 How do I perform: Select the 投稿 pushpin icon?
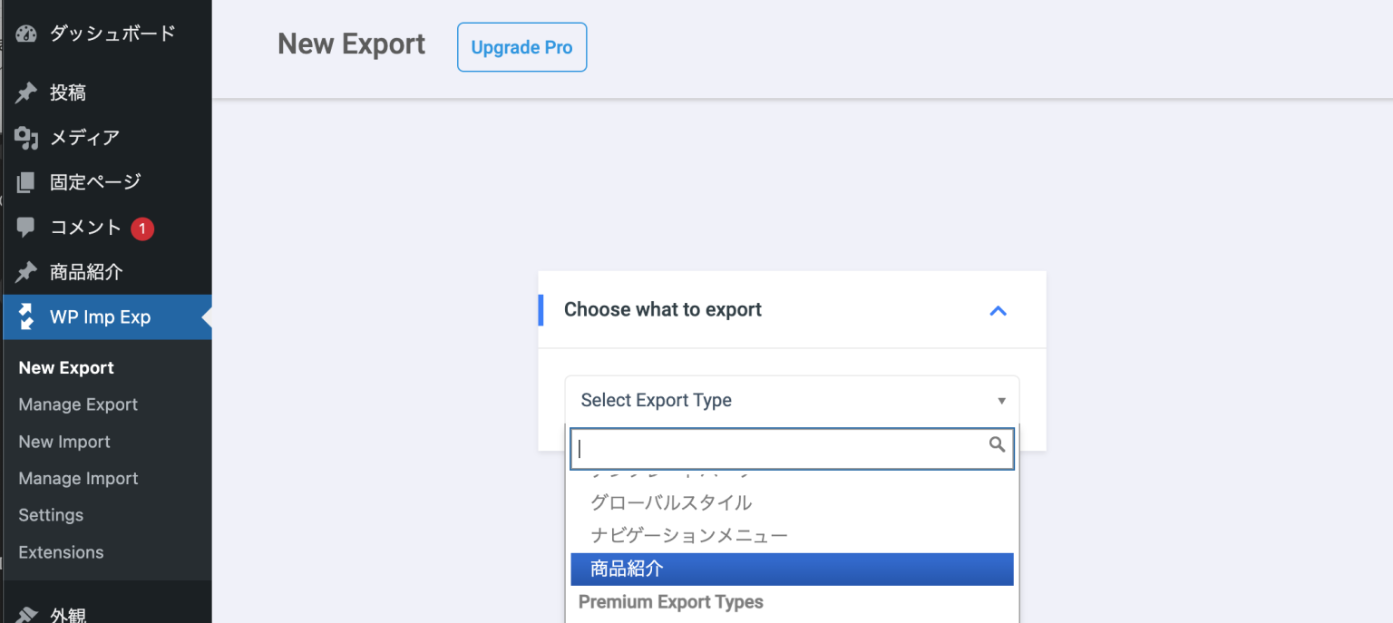[25, 92]
